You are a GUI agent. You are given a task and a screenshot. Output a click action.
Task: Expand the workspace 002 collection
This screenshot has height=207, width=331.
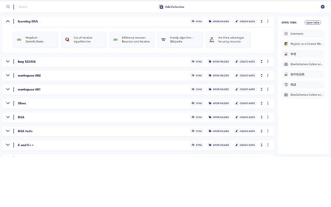(8, 76)
